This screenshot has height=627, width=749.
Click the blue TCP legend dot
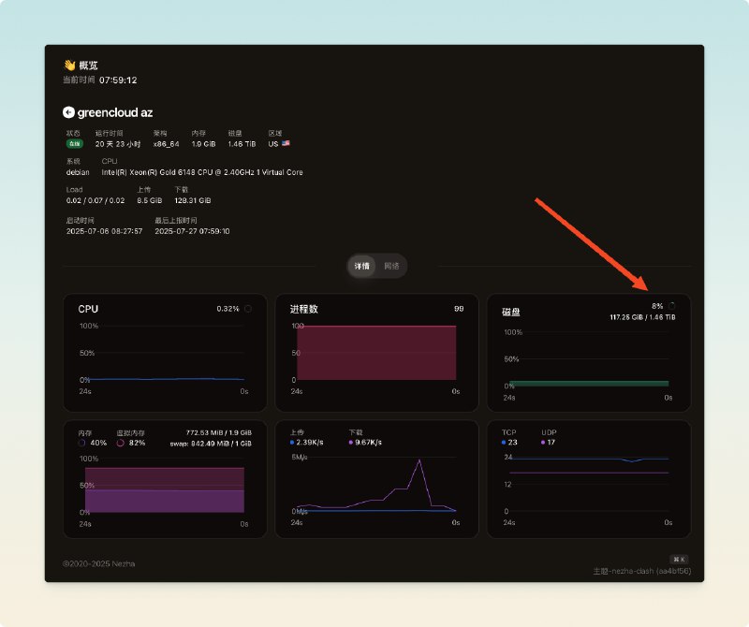tap(505, 442)
